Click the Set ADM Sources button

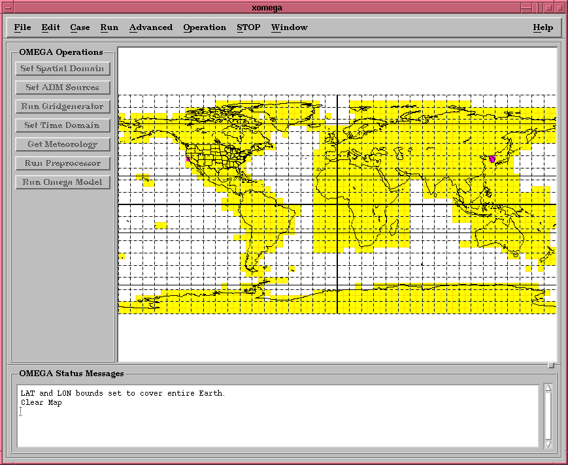click(x=63, y=88)
